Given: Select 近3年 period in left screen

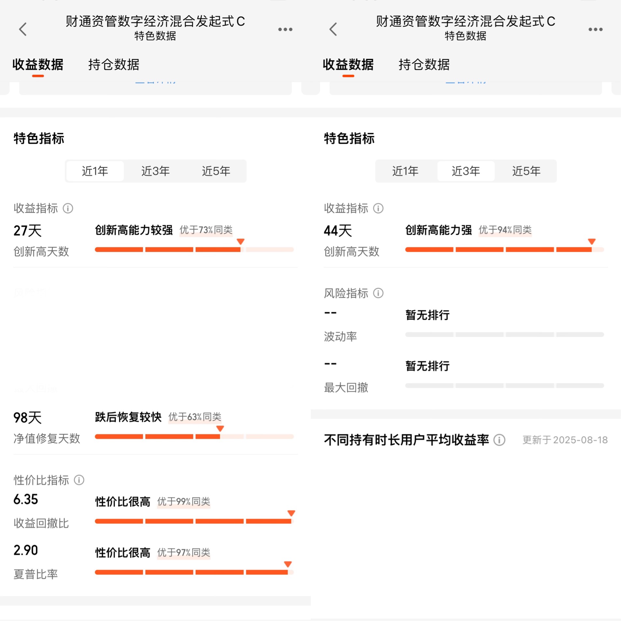Looking at the screenshot, I should pyautogui.click(x=155, y=171).
